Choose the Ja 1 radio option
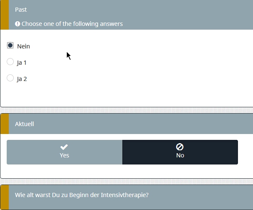This screenshot has height=210, width=253. [x=10, y=62]
